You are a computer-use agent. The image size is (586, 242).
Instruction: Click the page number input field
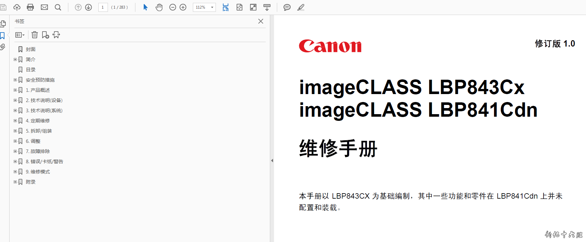click(x=103, y=7)
